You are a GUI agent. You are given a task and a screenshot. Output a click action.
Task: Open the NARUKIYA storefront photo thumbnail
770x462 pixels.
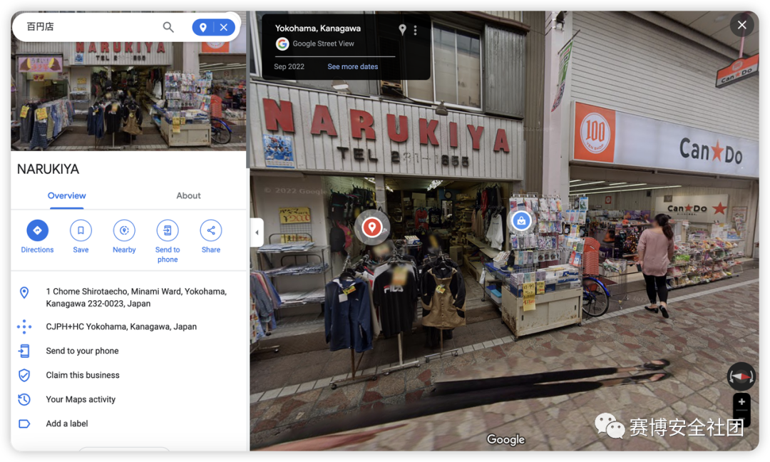pyautogui.click(x=128, y=96)
